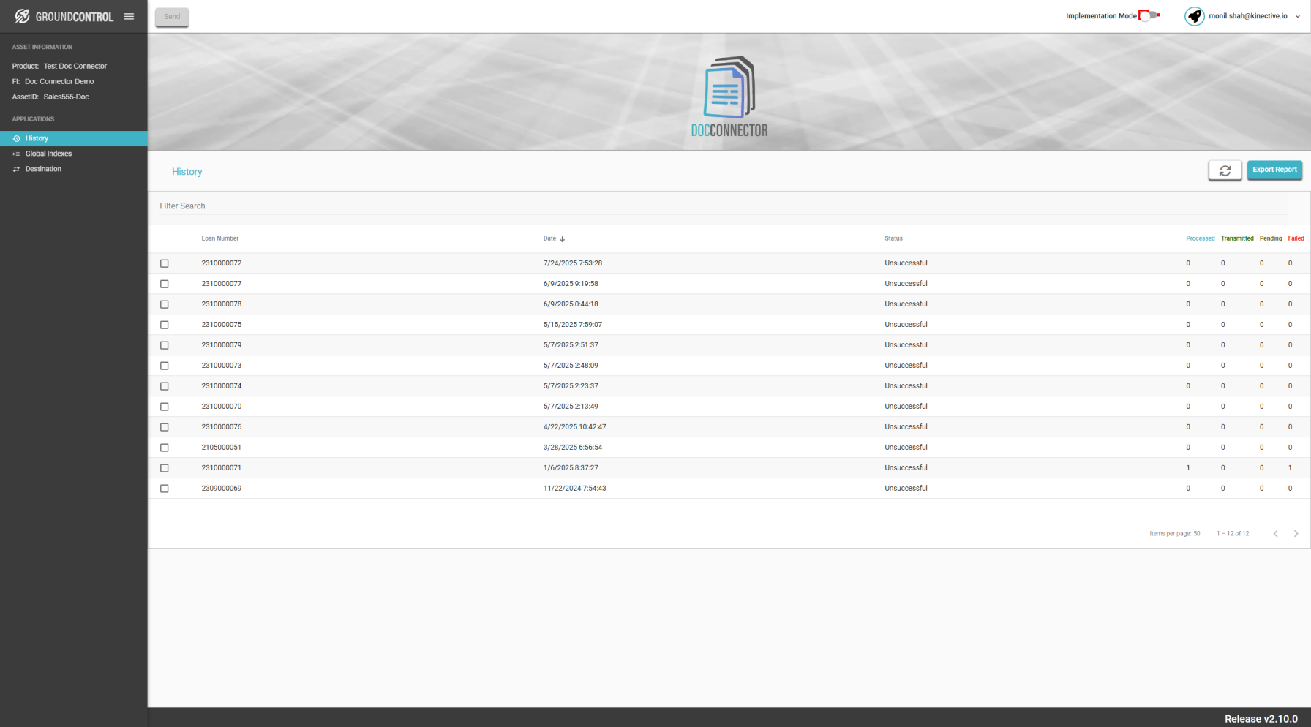Click the AssetID Sales555-Doc text

pos(50,97)
